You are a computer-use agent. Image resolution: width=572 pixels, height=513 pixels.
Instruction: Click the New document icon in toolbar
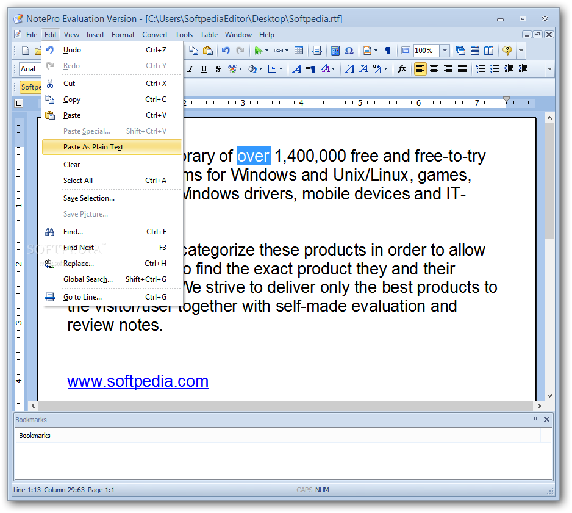[x=26, y=51]
